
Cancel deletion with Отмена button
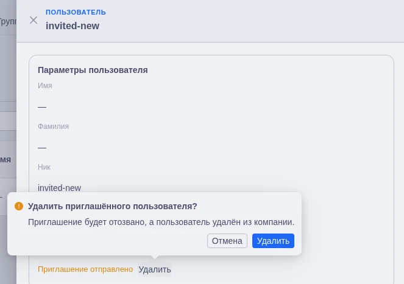227,241
